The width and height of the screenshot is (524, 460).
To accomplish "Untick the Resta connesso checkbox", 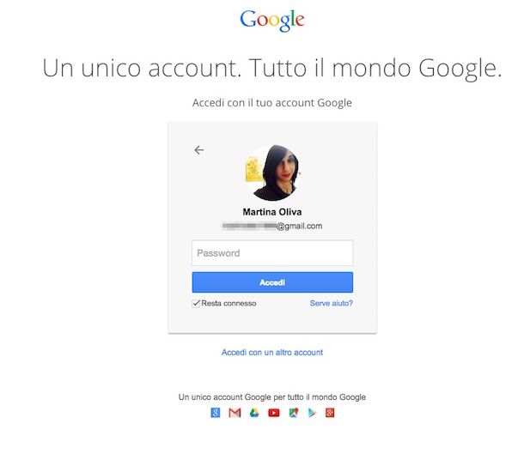I will (x=196, y=303).
